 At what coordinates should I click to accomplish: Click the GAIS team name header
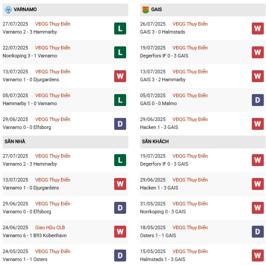tap(156, 9)
